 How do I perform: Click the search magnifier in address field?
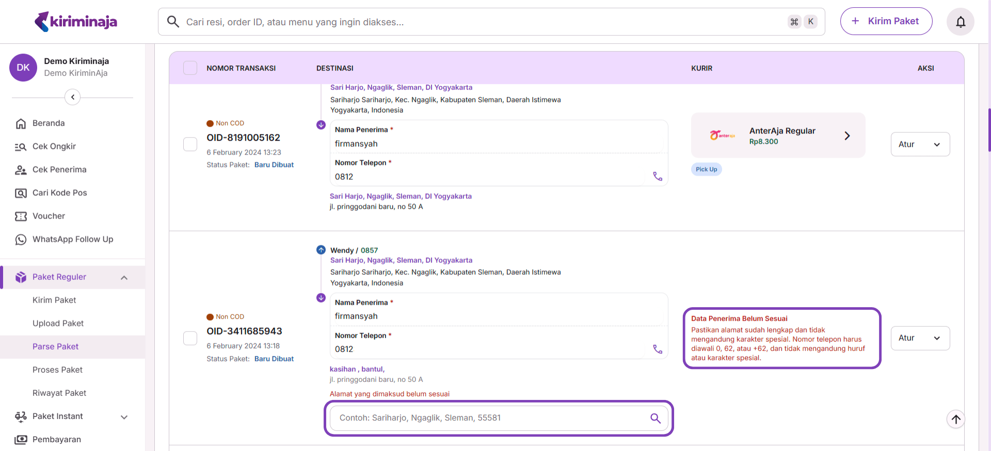point(655,418)
